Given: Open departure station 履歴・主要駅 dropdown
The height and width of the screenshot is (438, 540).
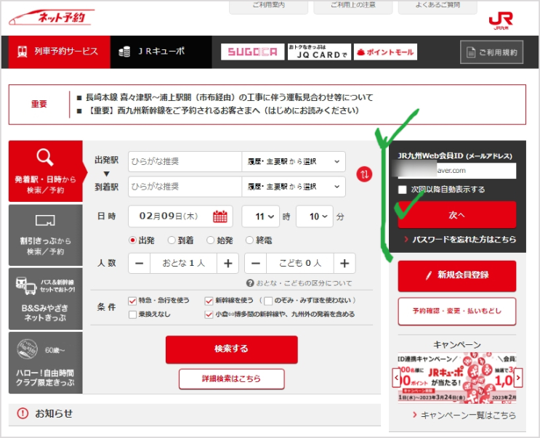Looking at the screenshot, I should click(x=294, y=161).
